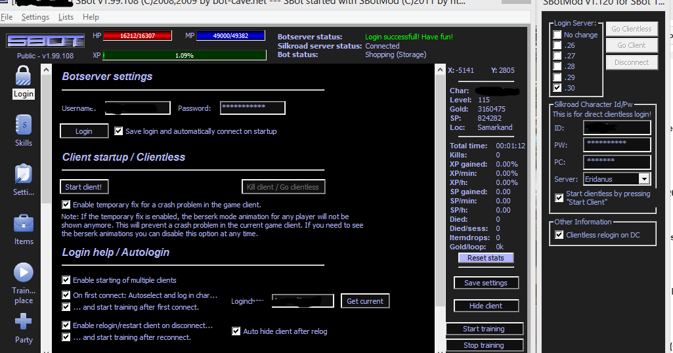673x353 pixels.
Task: Expand the Server dropdown showing Eridanus
Action: pyautogui.click(x=644, y=179)
